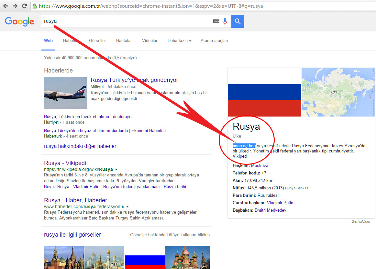Click the Vladimir Putin link in info panel
This screenshot has height=269, width=376.
280,203
